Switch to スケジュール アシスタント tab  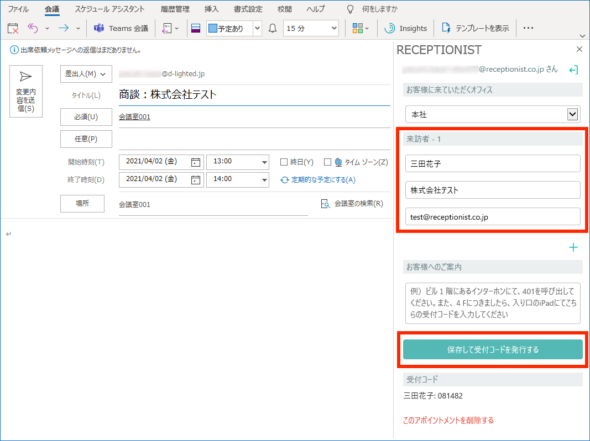[109, 9]
